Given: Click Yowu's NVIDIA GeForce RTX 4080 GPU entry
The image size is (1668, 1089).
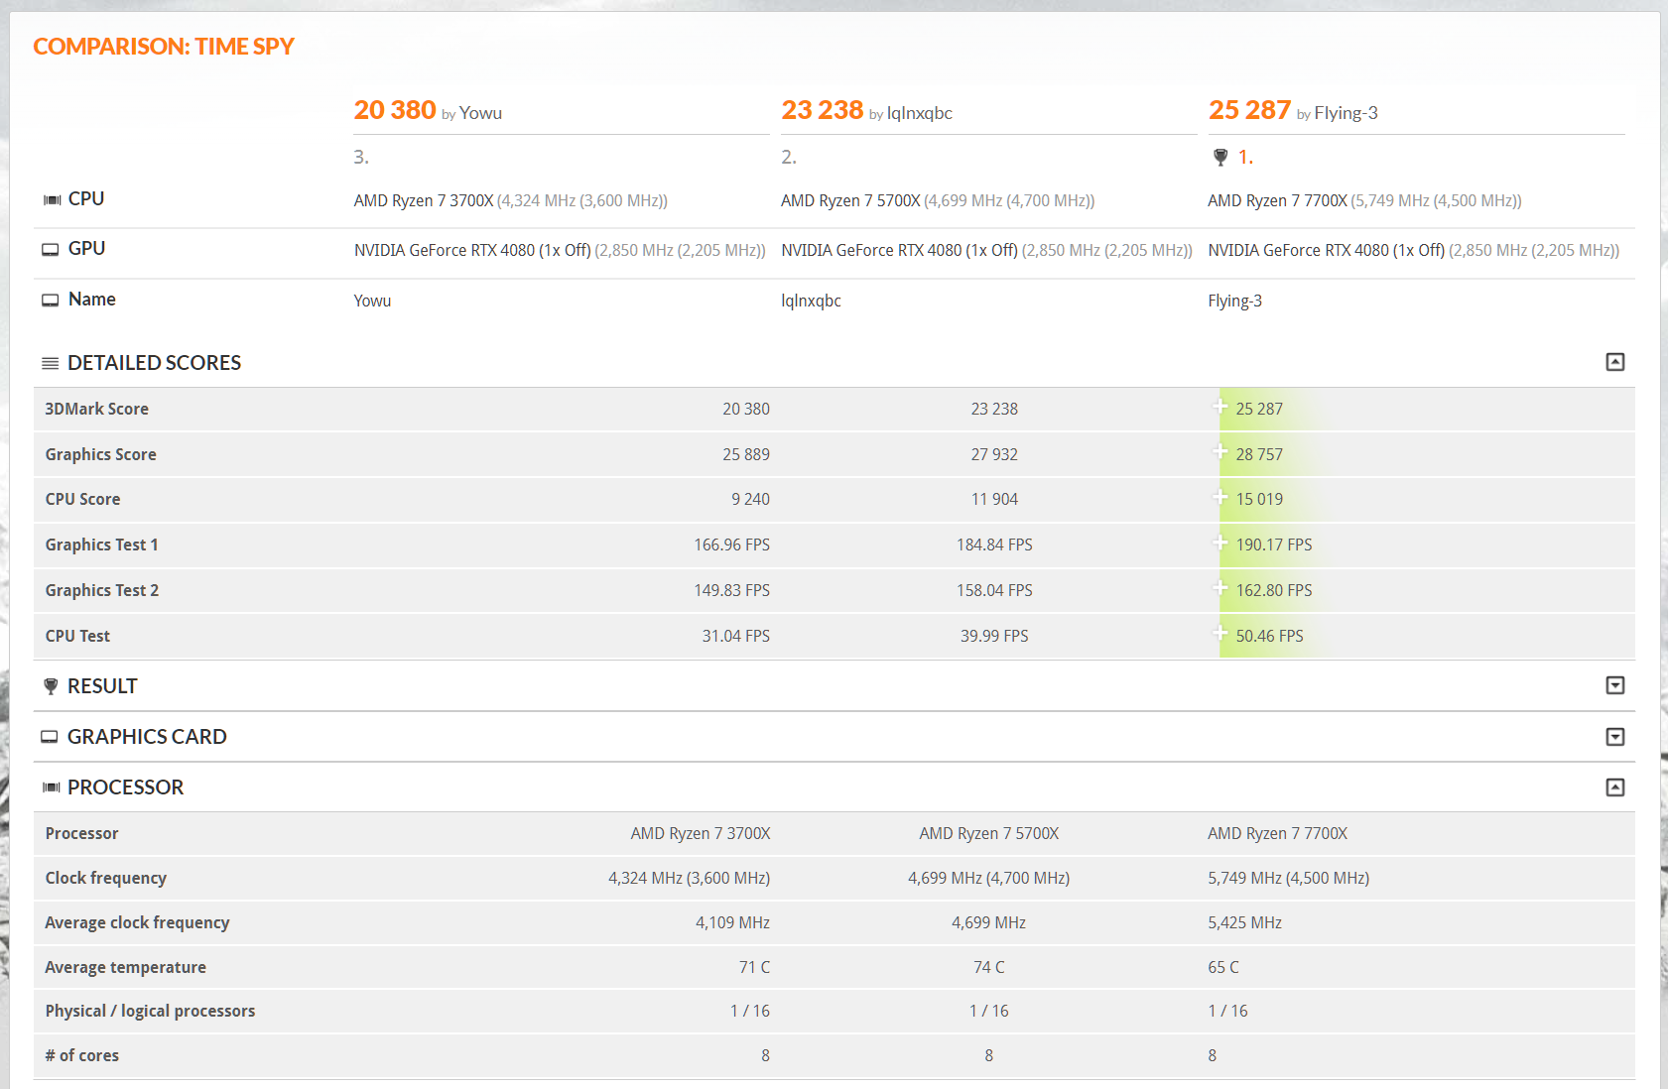Looking at the screenshot, I should point(472,250).
